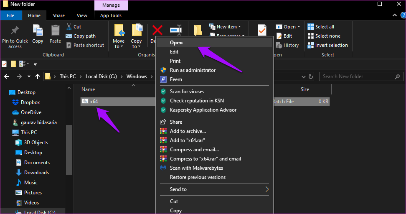The height and width of the screenshot is (214, 406).
Task: Click Invert selection in ribbon
Action: point(327,45)
